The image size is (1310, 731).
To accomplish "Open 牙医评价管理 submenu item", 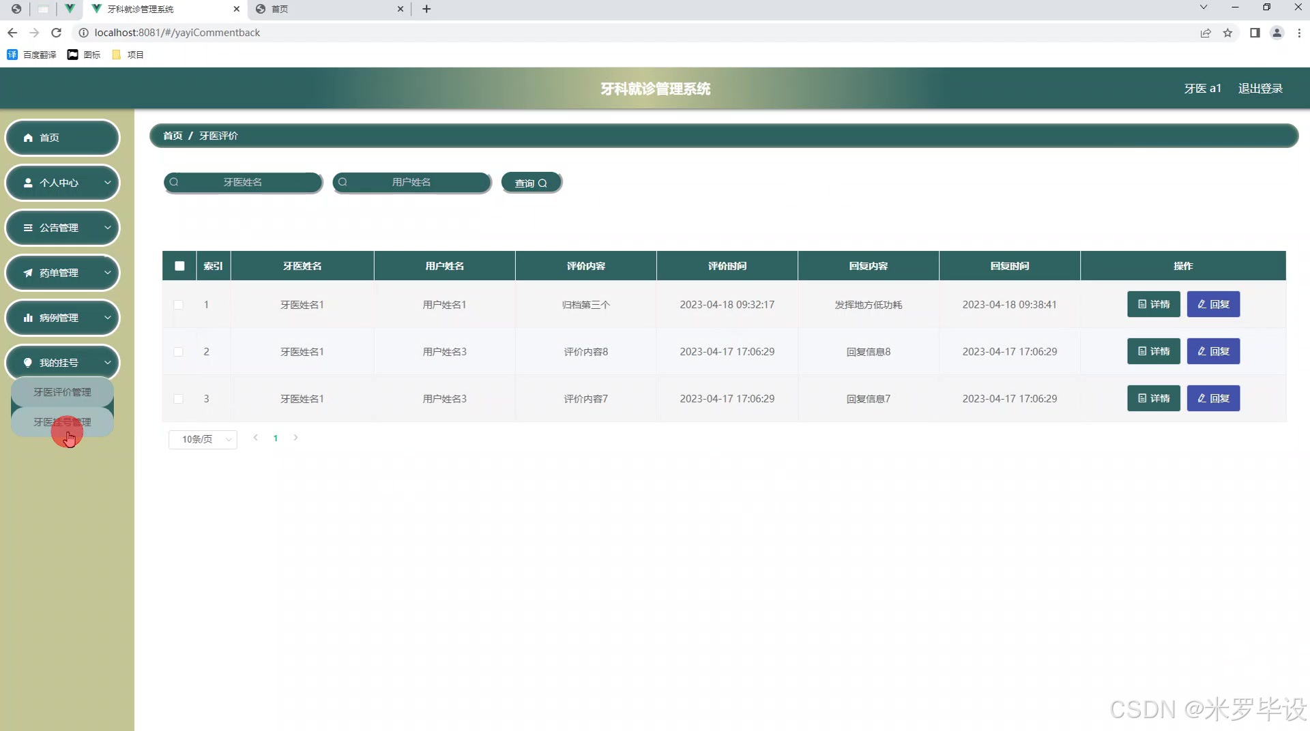I will 62,392.
